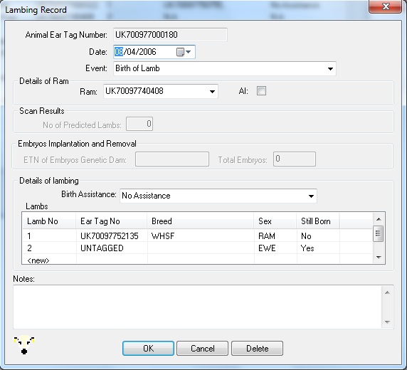
Task: Select the Animal Ear Tag Number field
Action: click(x=170, y=35)
